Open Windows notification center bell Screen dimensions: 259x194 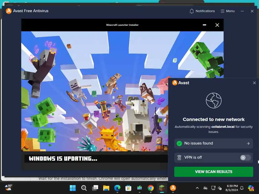coord(242,188)
